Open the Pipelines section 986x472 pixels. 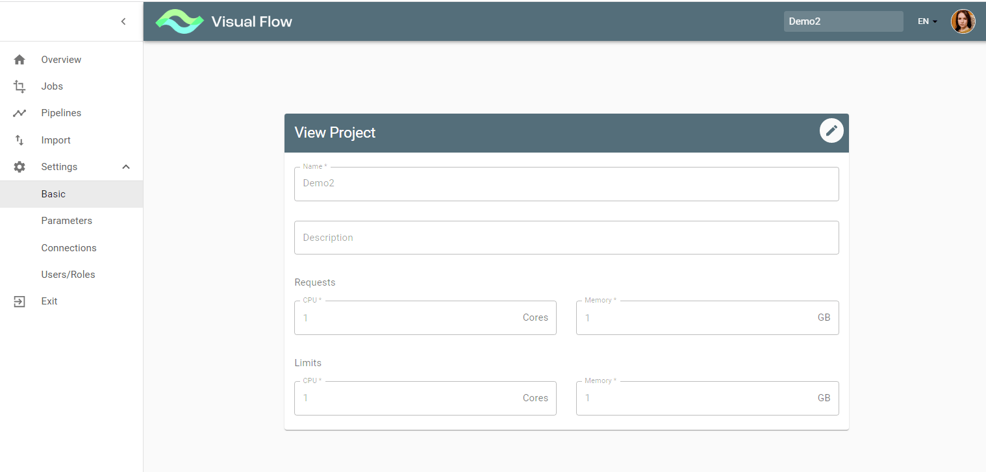coord(61,113)
